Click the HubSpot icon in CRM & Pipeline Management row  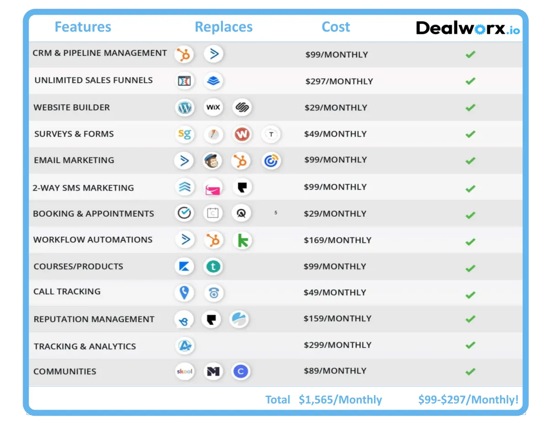pos(184,55)
